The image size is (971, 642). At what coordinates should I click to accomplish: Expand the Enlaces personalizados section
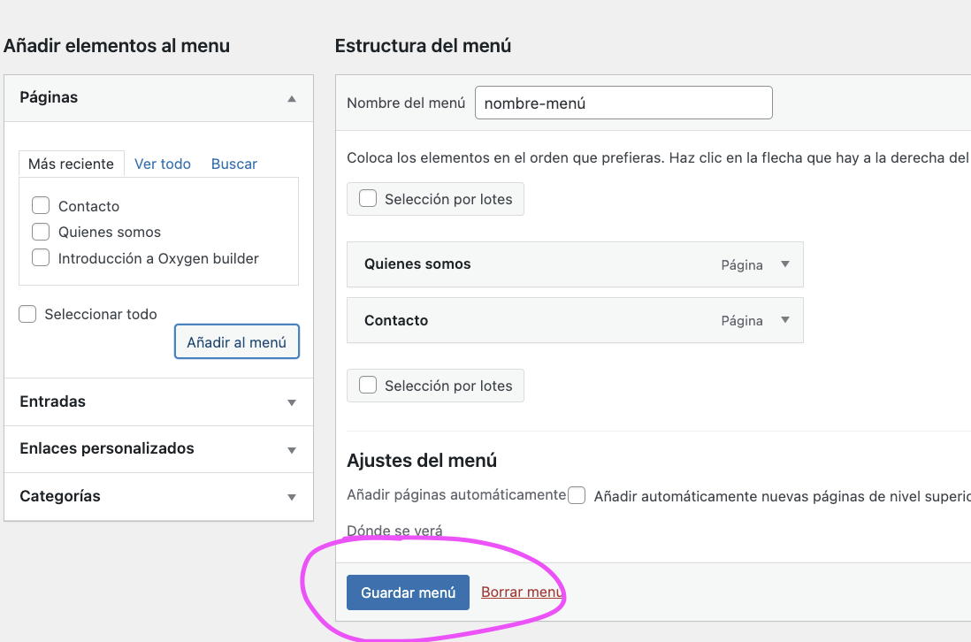click(x=292, y=449)
